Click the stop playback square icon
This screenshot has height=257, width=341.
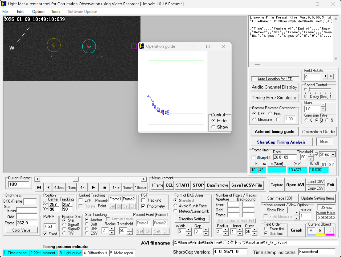click(x=105, y=187)
